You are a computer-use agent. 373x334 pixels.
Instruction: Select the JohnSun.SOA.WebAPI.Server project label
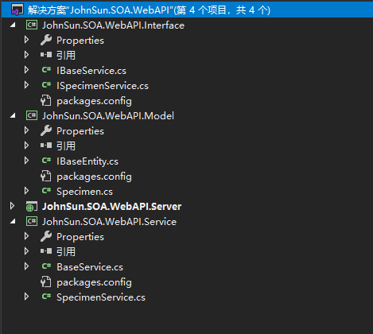tap(112, 207)
